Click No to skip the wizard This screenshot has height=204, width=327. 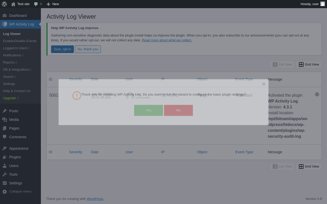pos(178,110)
